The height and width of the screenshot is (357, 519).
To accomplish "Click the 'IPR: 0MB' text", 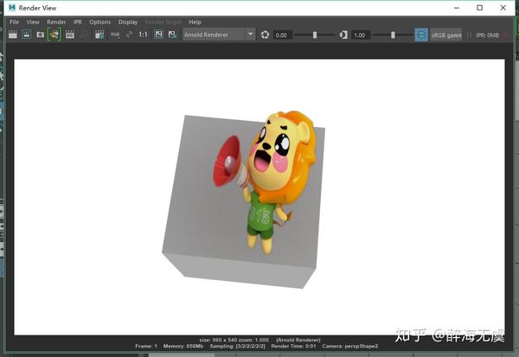I will pos(487,35).
